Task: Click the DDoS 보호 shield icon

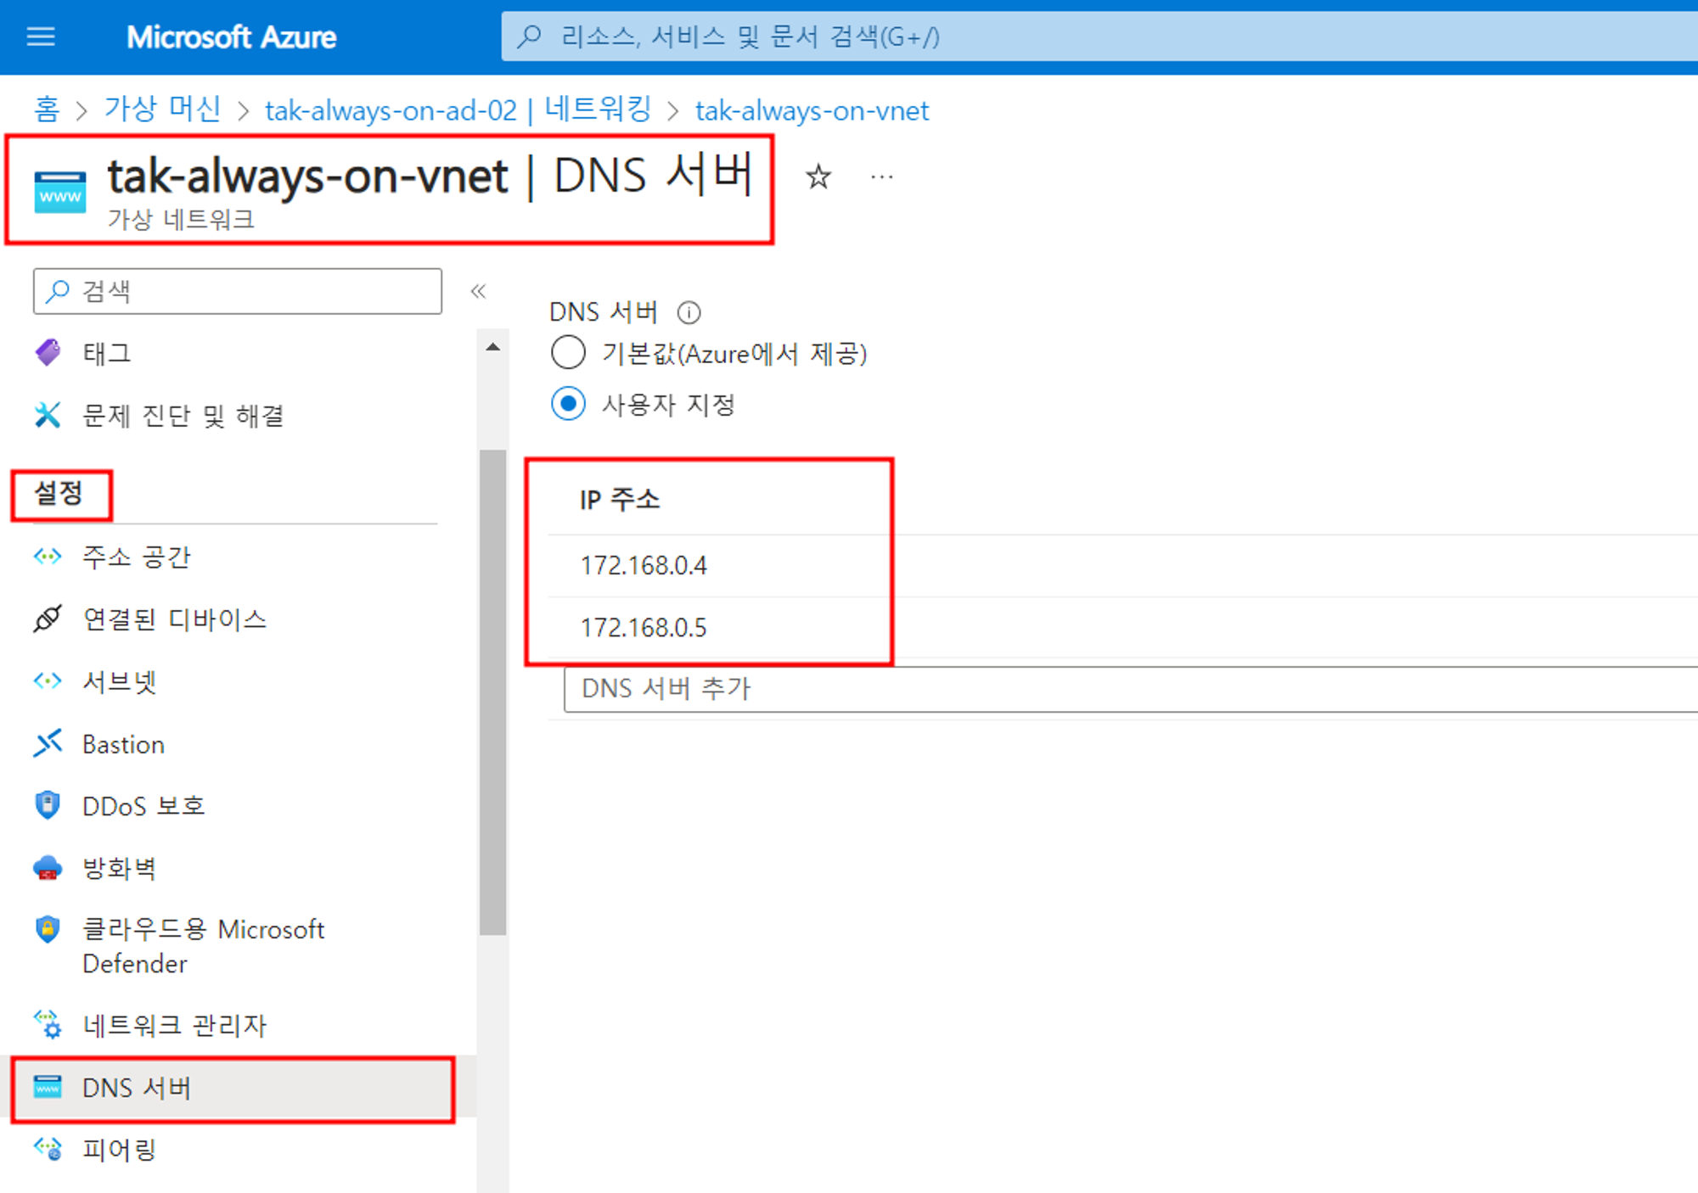Action: coord(48,805)
